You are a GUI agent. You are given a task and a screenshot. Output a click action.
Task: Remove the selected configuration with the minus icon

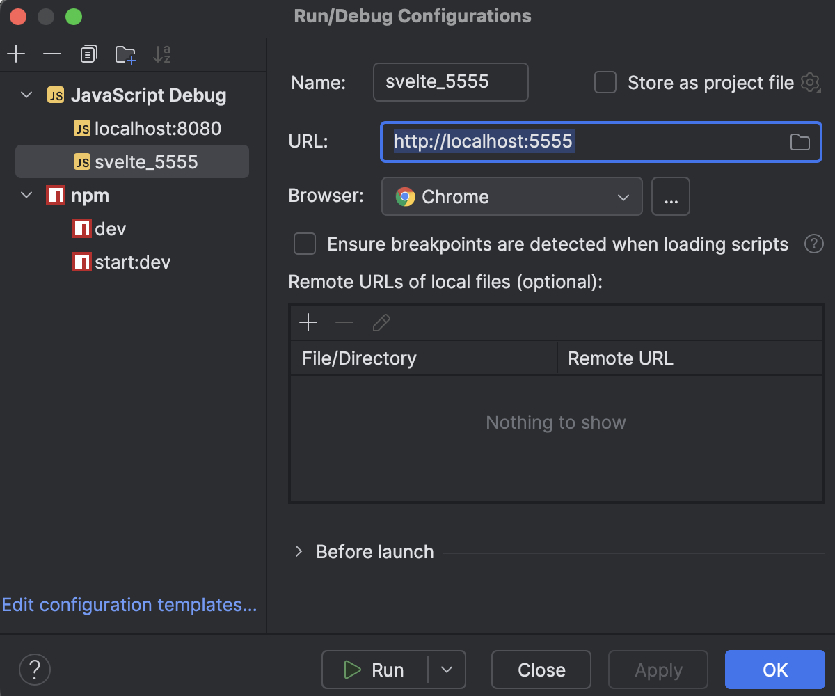pos(51,54)
